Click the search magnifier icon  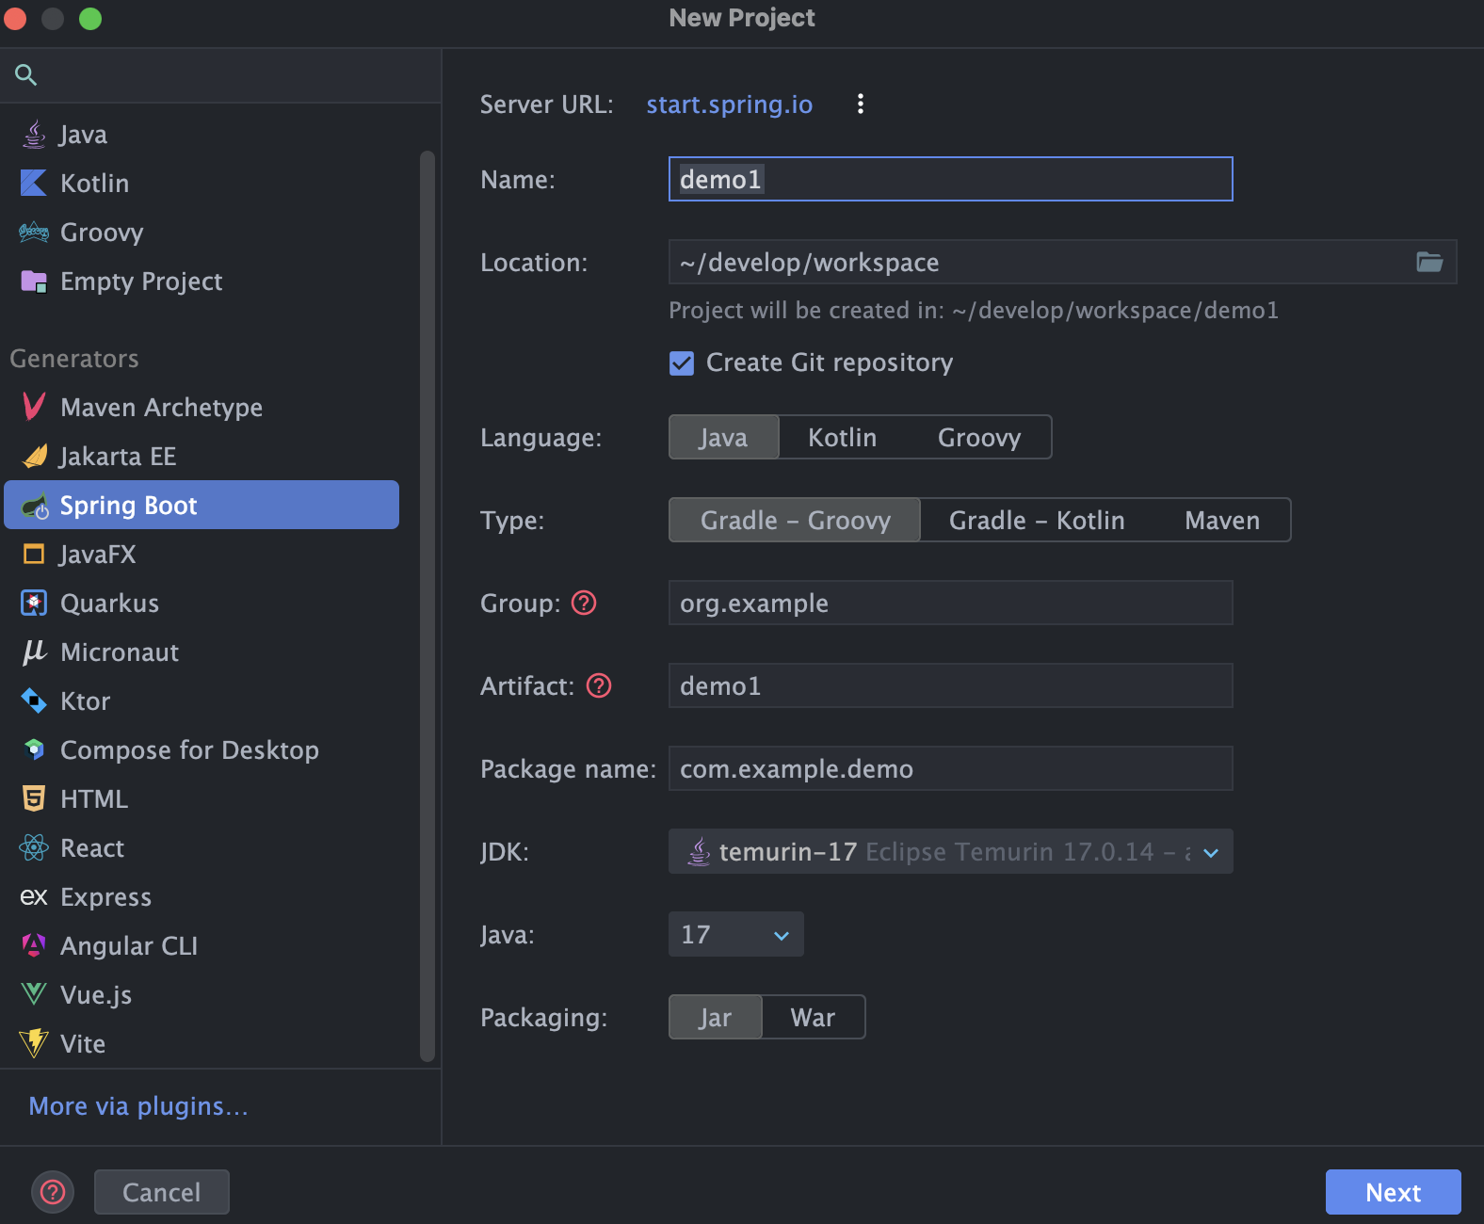[25, 74]
